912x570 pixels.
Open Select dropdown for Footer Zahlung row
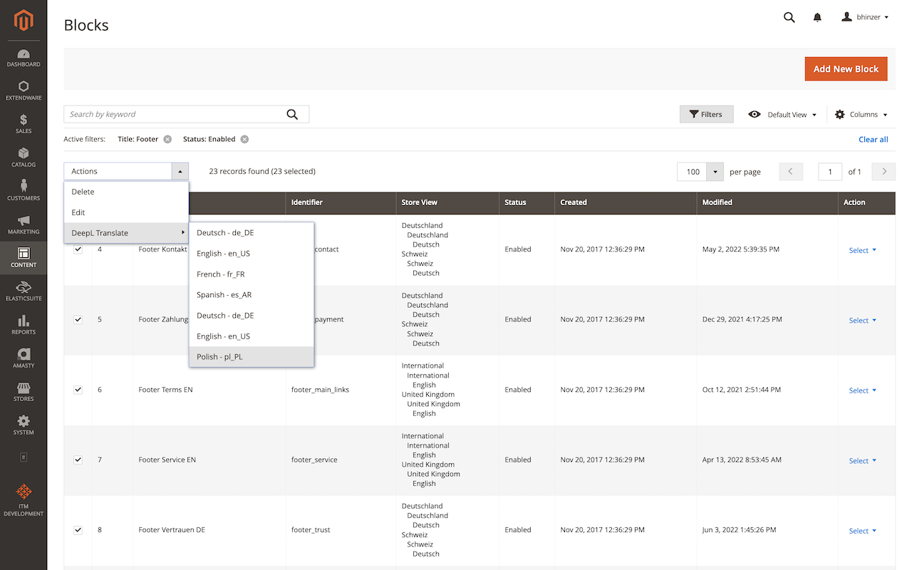[x=862, y=320]
